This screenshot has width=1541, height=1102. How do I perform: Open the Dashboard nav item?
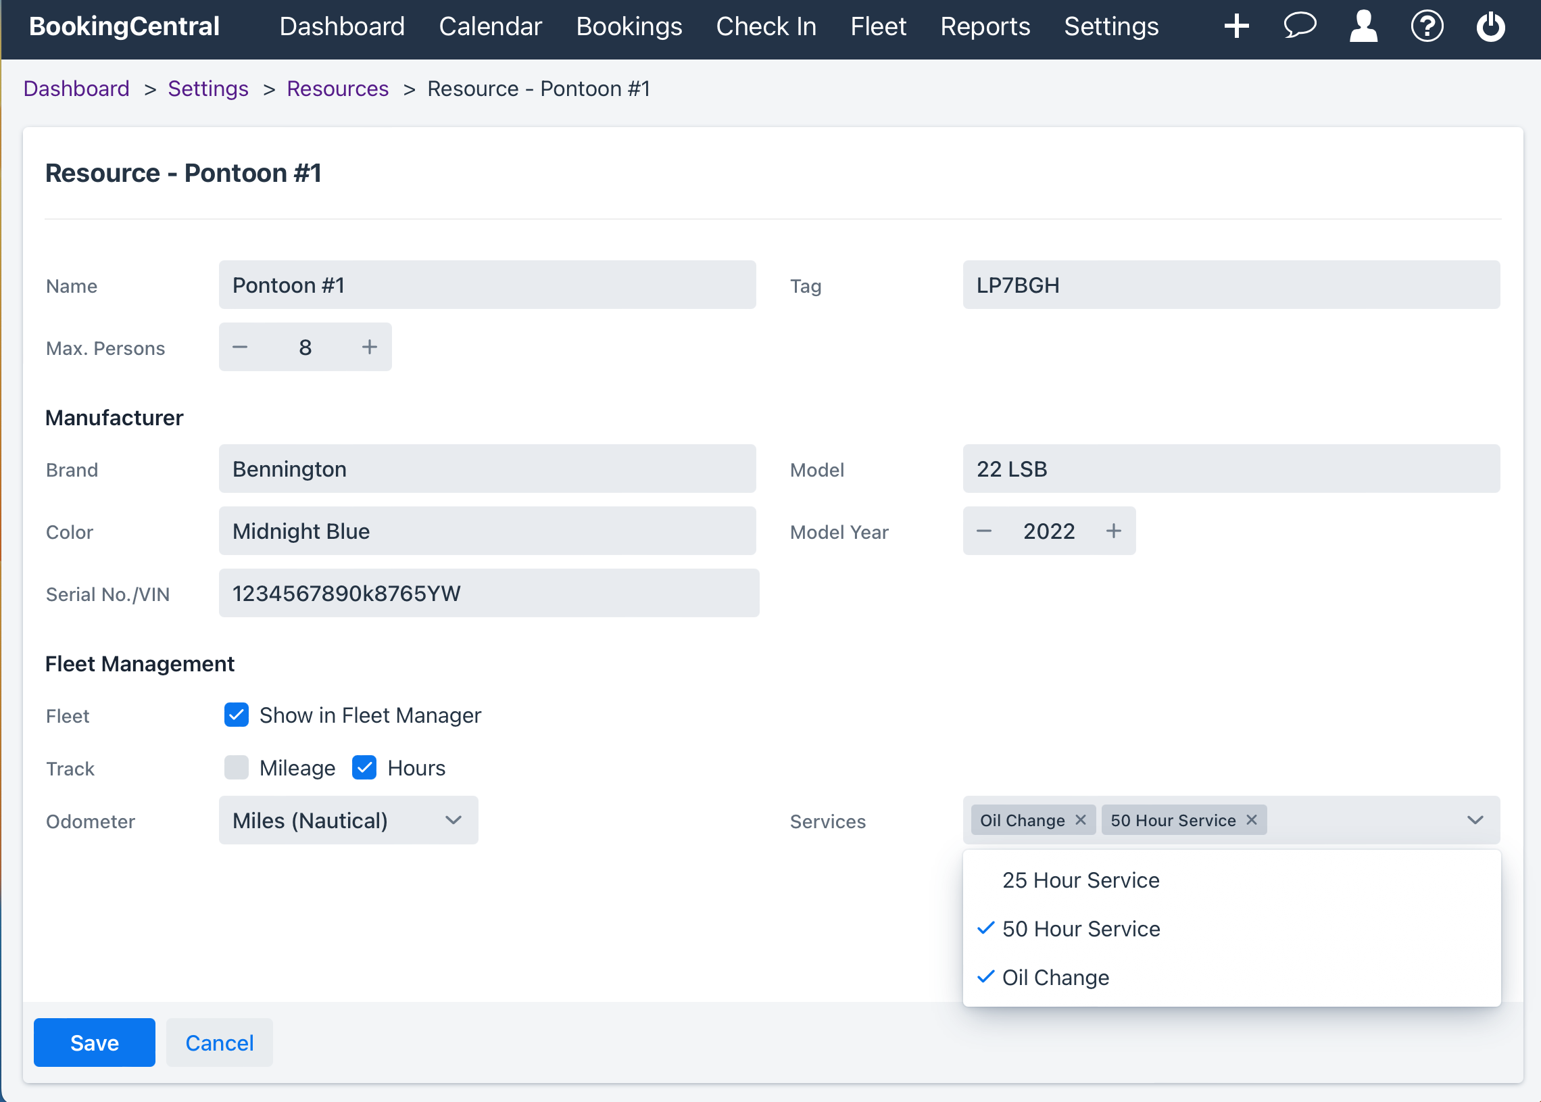pyautogui.click(x=343, y=26)
